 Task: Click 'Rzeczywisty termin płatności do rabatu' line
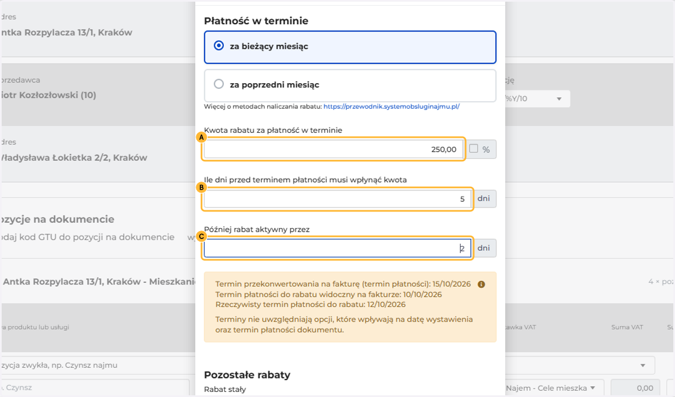click(310, 305)
